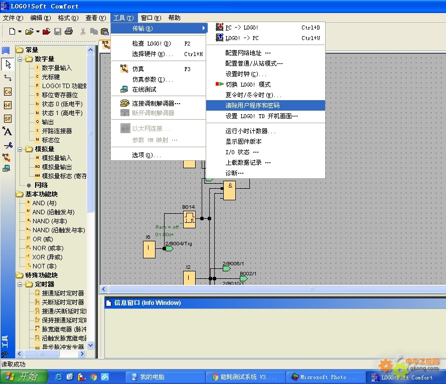The image size is (446, 384).
Task: Click the online test icon in left sidebar
Action: tap(6, 168)
